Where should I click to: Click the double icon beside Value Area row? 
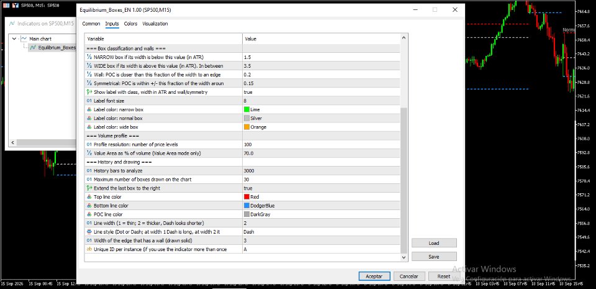tap(89, 154)
